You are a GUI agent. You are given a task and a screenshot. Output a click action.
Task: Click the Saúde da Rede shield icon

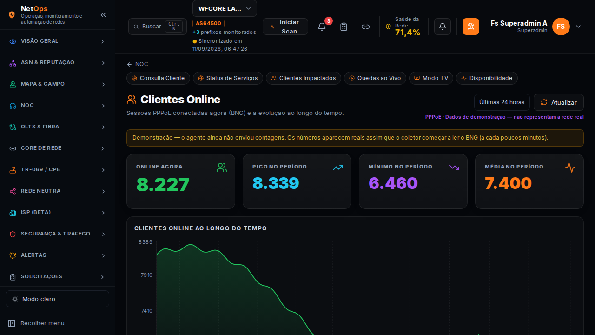[389, 27]
